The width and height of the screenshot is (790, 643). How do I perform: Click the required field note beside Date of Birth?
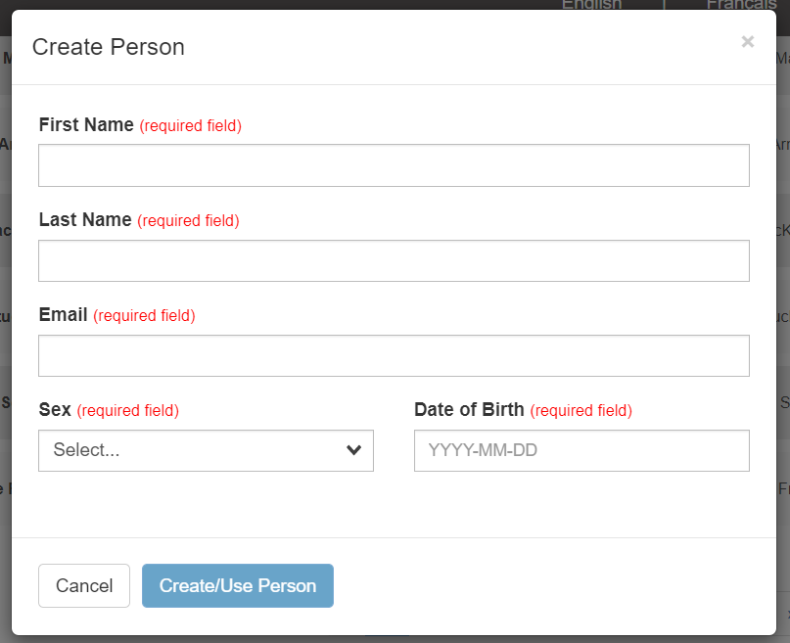[x=581, y=410]
